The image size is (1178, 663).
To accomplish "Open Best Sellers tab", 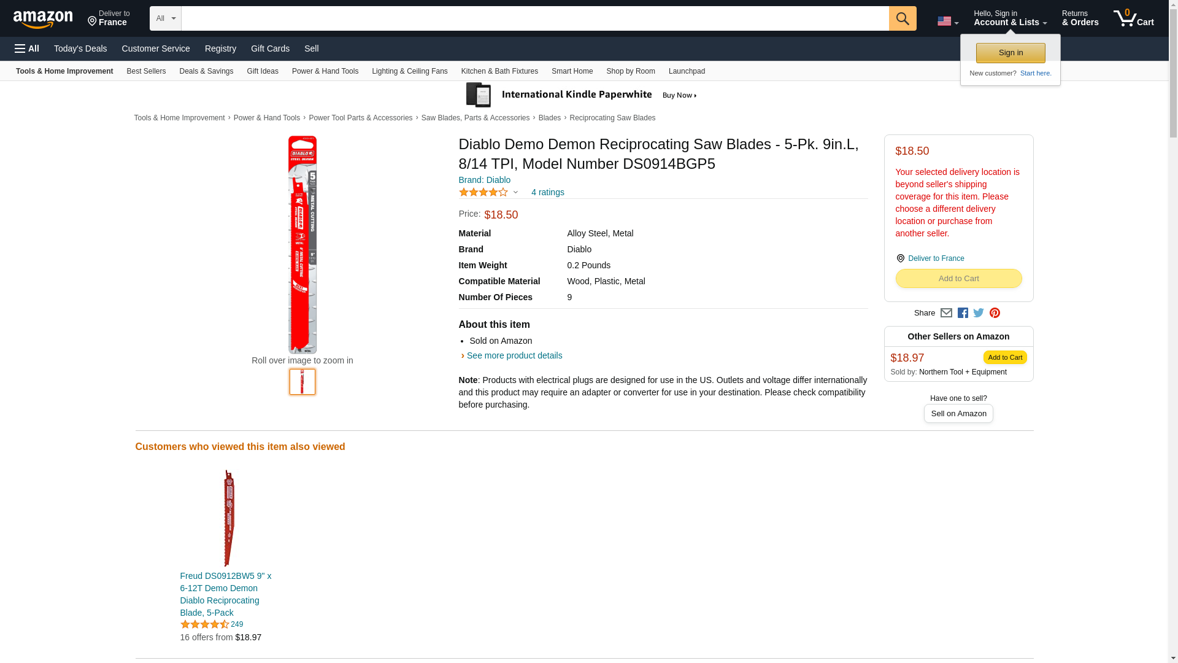I will pyautogui.click(x=146, y=71).
